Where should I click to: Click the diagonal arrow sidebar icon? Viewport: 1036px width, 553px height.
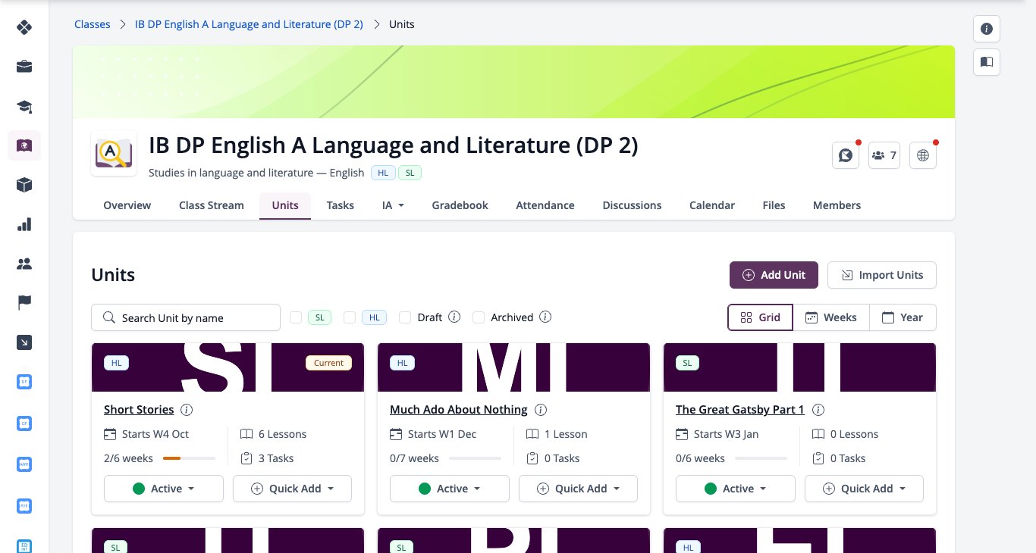pyautogui.click(x=24, y=342)
